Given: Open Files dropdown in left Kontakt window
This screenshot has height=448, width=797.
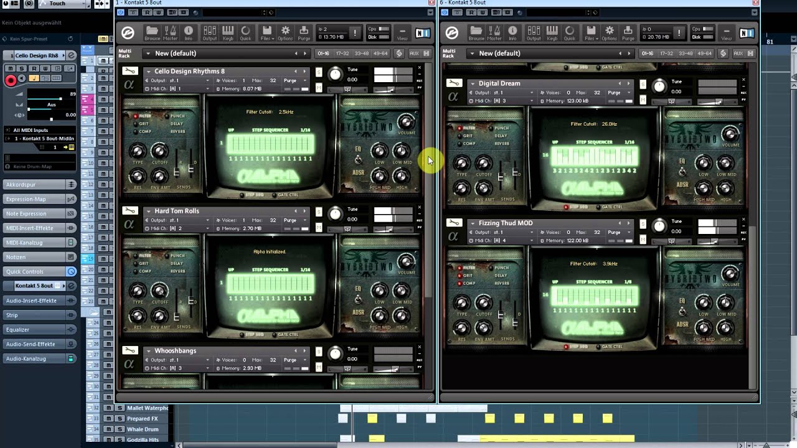Looking at the screenshot, I should tap(266, 33).
